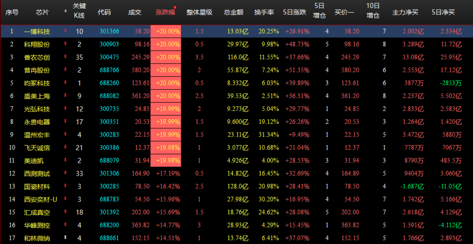
Task: Click the red marker icon in 汇成真空 row
Action: pyautogui.click(x=65, y=212)
